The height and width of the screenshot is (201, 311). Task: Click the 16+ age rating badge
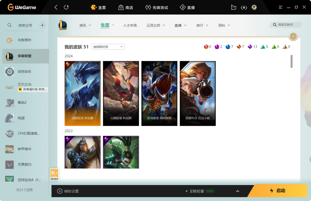click(x=54, y=174)
